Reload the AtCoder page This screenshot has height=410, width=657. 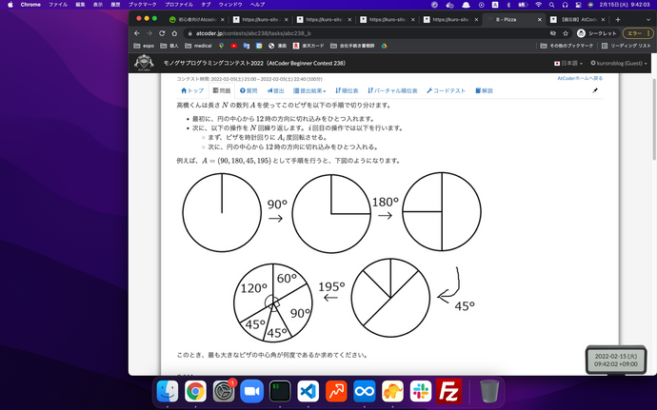(x=162, y=33)
